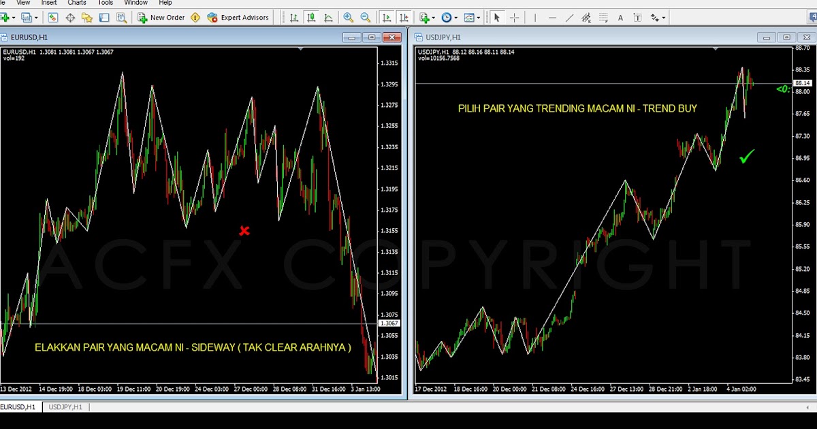Click the New Order button
817x429 pixels.
tap(161, 17)
